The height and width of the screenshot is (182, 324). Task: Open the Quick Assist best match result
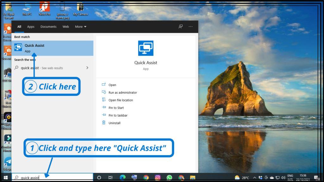pyautogui.click(x=52, y=48)
